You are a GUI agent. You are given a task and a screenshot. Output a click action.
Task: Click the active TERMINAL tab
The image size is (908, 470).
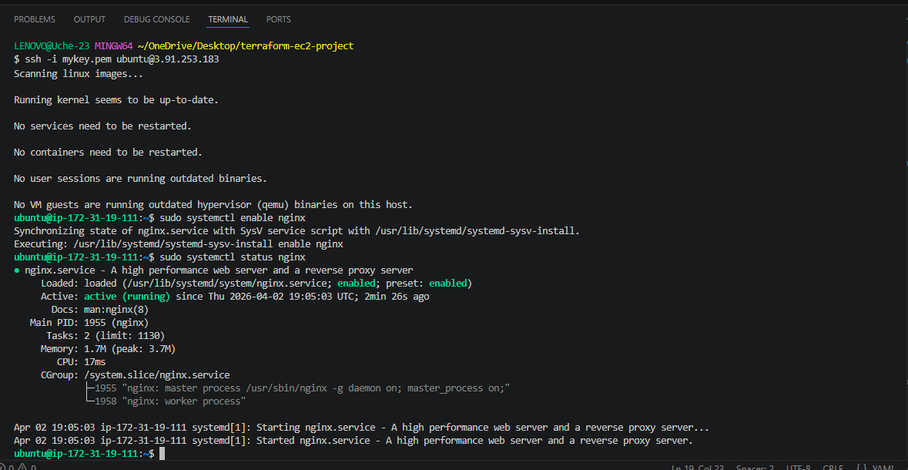227,18
